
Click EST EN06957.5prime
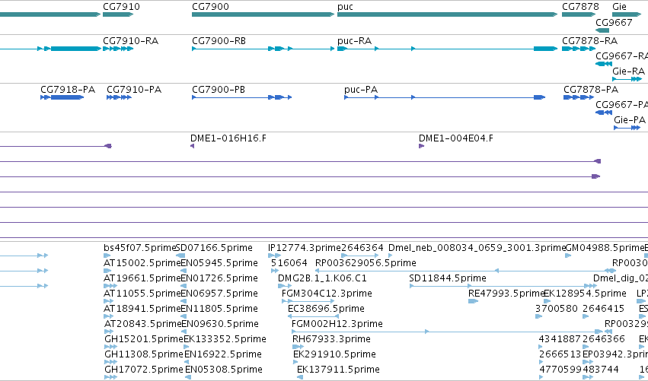[219, 294]
